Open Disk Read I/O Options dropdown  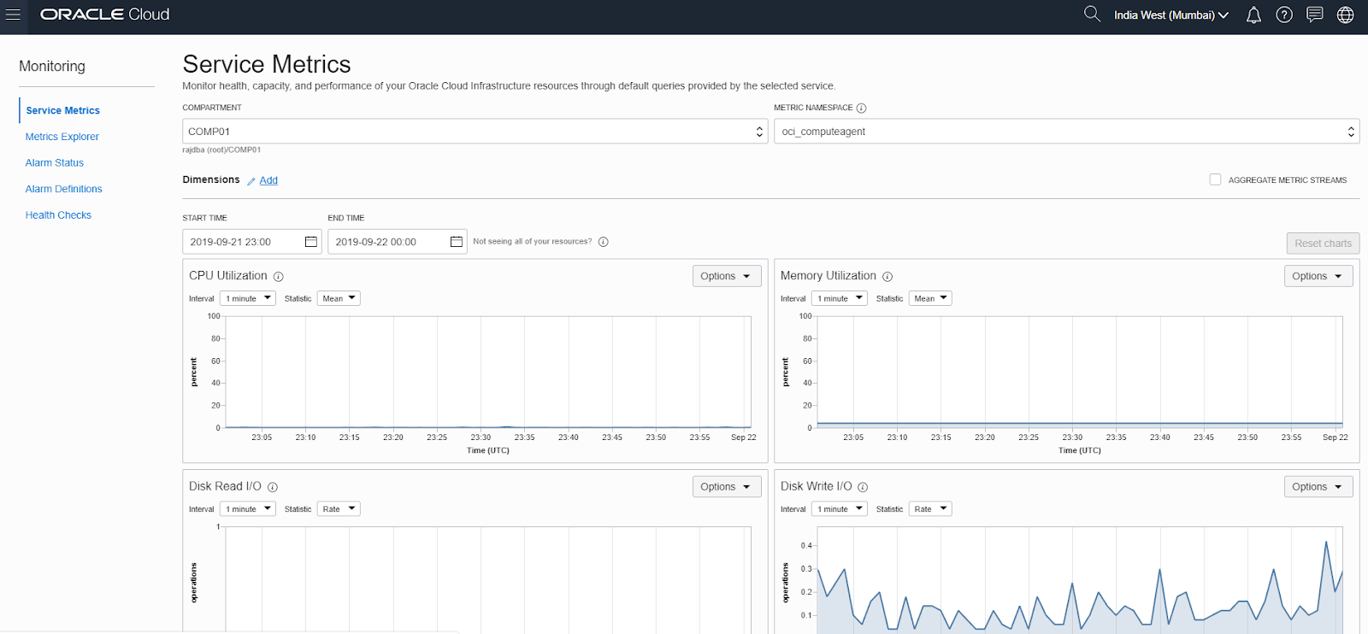click(x=727, y=487)
